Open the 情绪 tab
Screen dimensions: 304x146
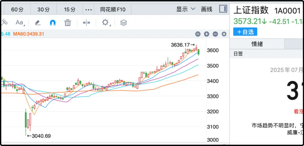tap(257, 44)
